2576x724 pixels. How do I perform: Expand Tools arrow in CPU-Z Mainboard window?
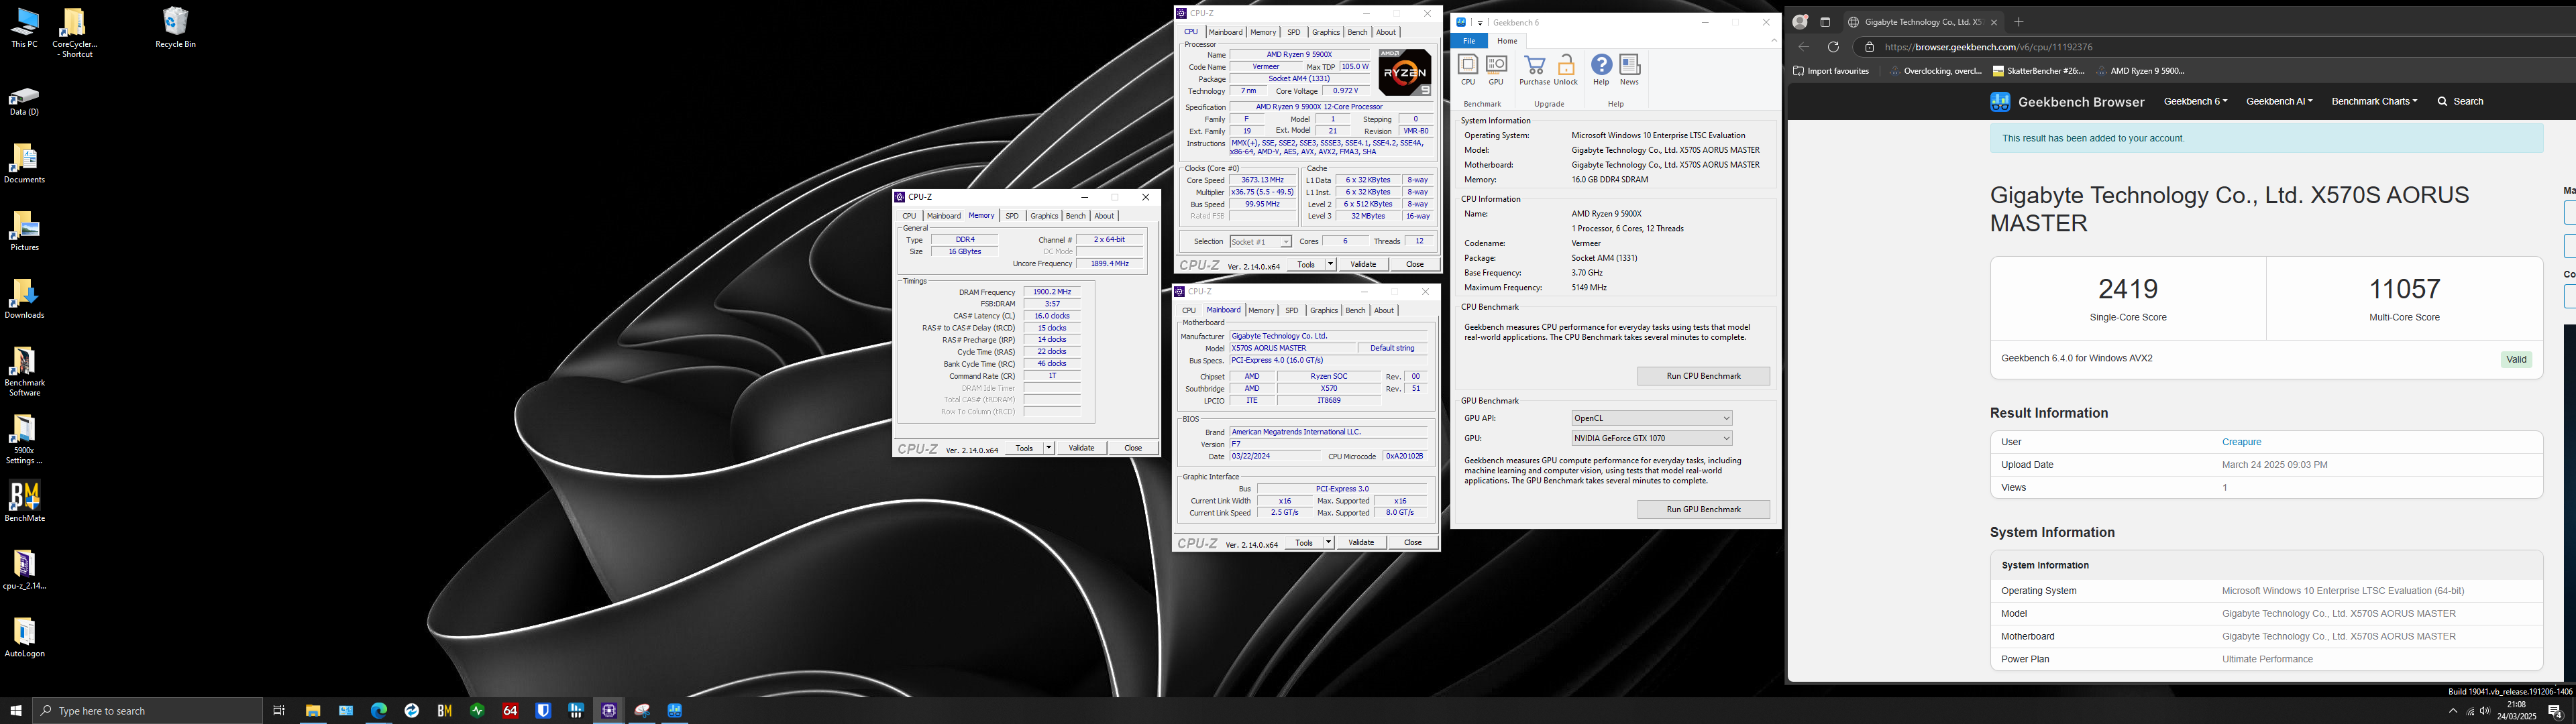pos(1328,543)
